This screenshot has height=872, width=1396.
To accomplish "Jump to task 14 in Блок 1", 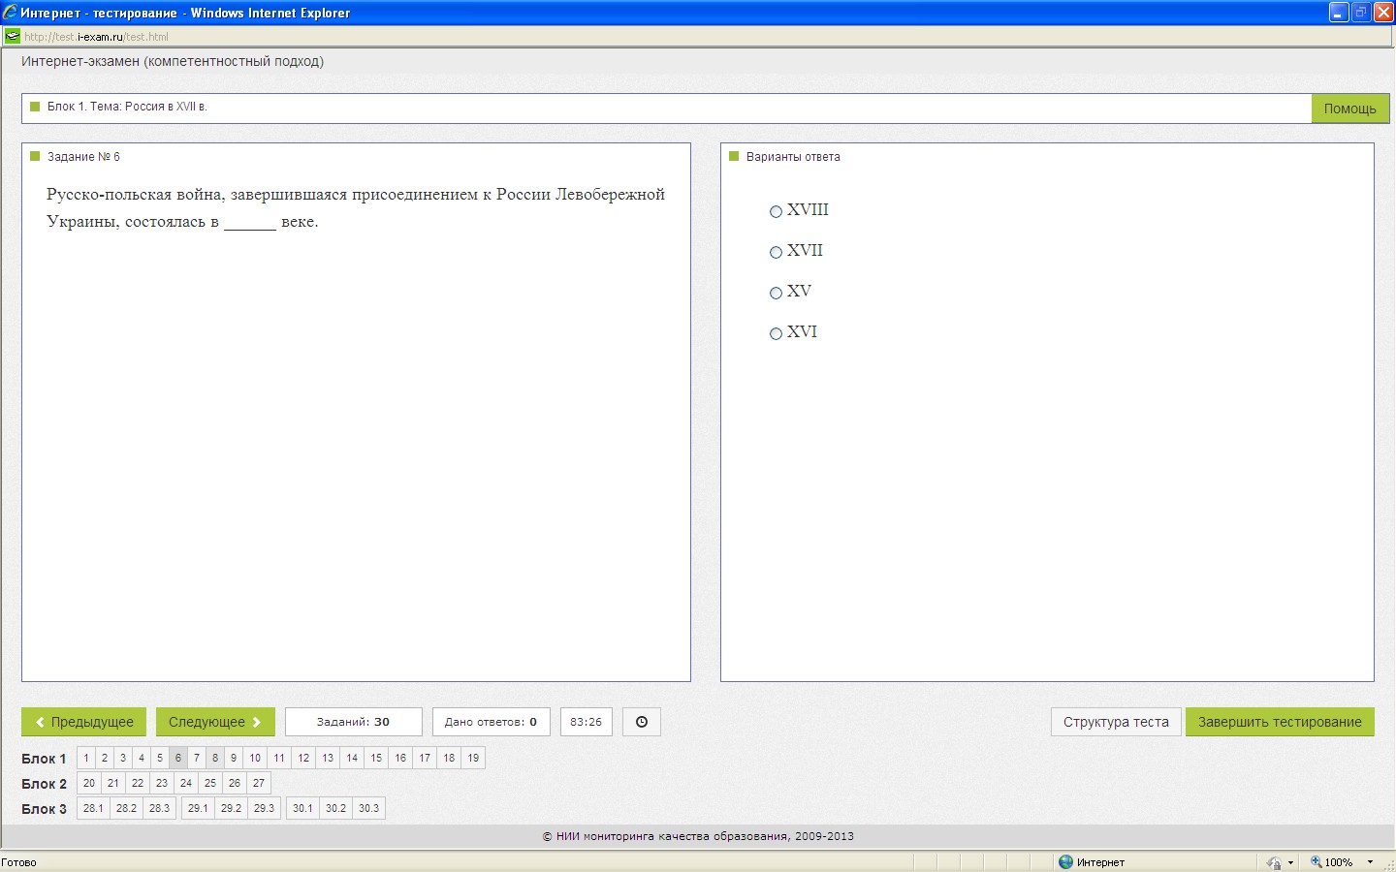I will pyautogui.click(x=352, y=758).
